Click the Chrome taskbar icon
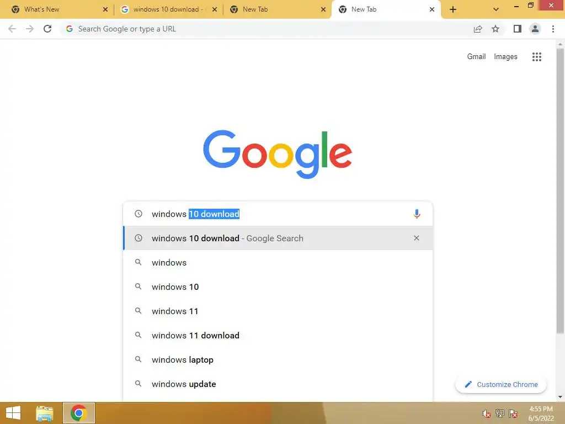 (x=78, y=413)
